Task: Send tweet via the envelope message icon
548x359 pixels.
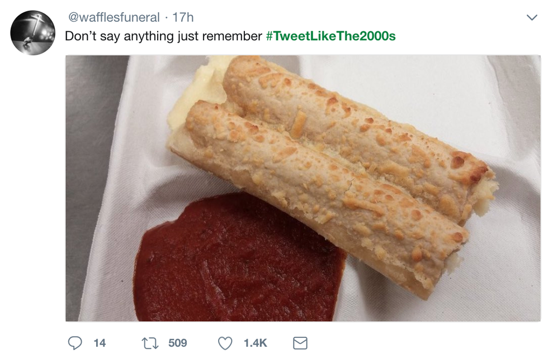Action: point(300,343)
